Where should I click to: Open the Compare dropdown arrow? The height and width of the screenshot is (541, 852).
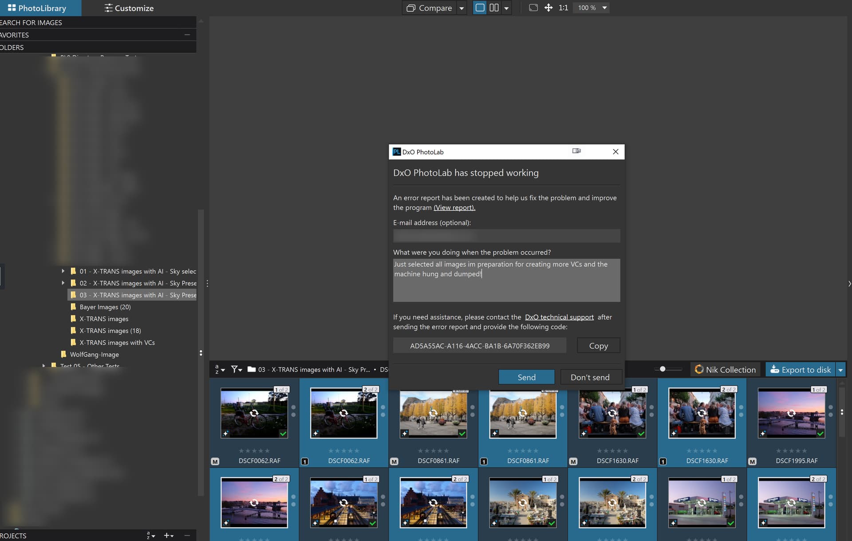461,8
